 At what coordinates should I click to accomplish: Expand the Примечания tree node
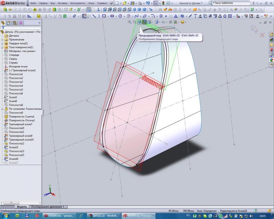[2, 40]
